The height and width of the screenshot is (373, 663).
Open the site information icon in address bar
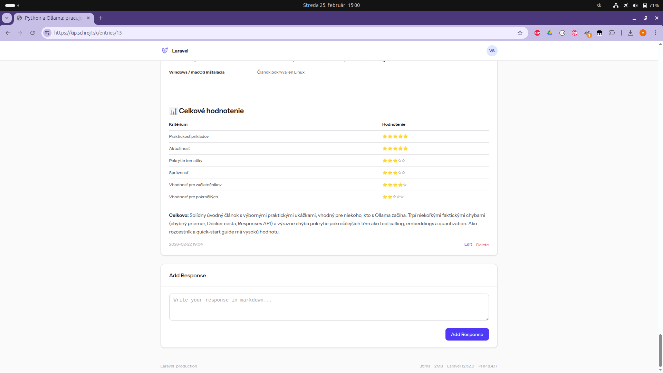[47, 33]
